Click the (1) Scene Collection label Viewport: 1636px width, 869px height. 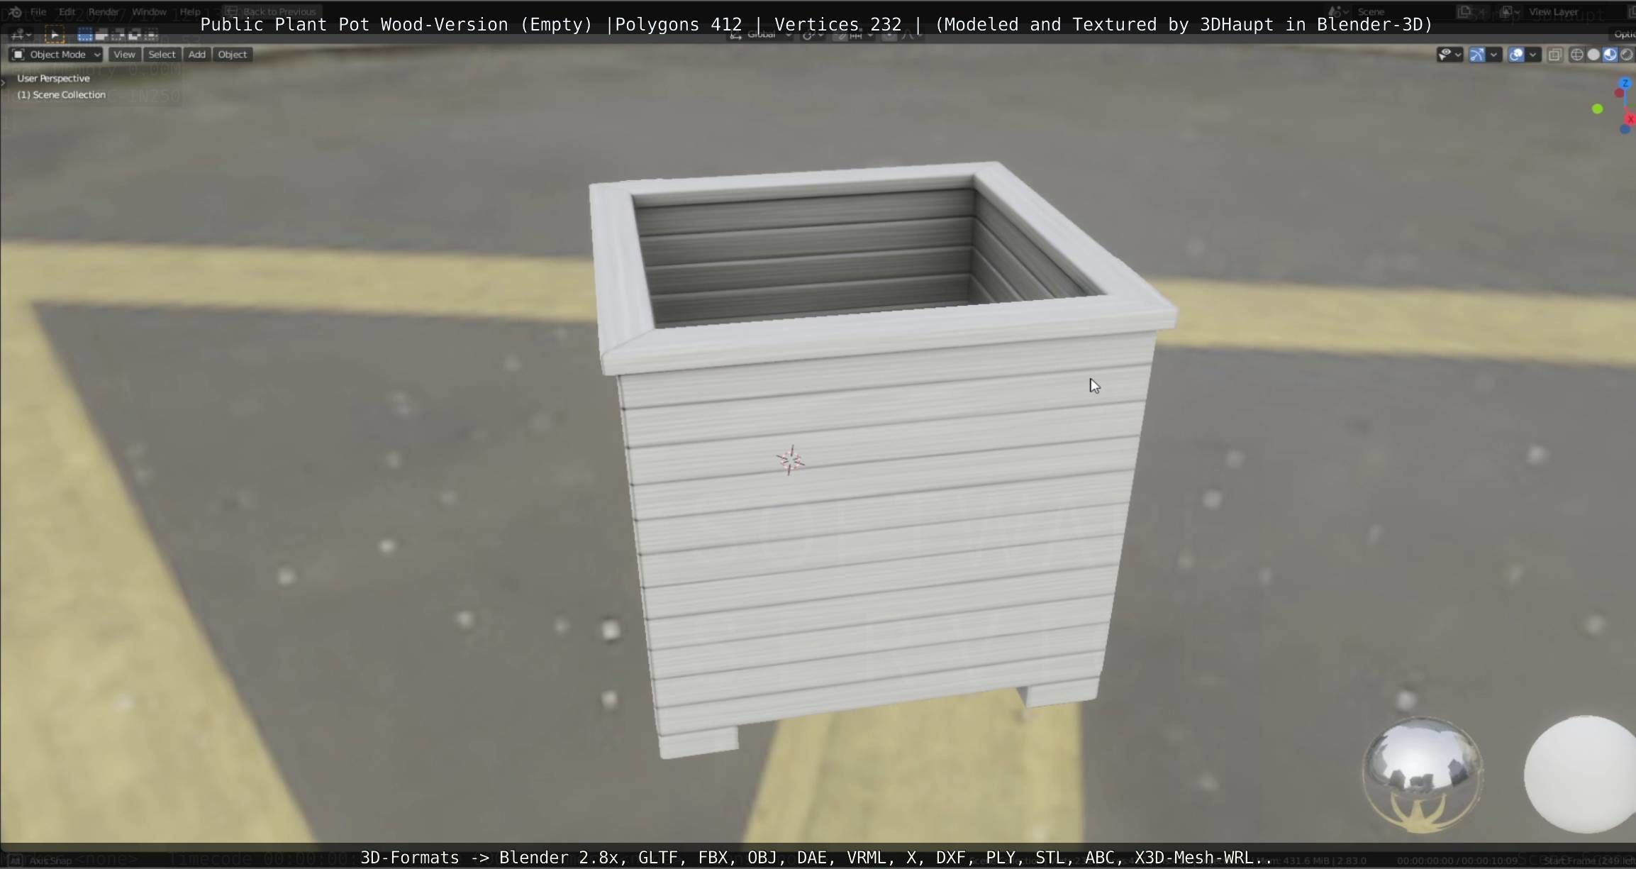(x=61, y=94)
